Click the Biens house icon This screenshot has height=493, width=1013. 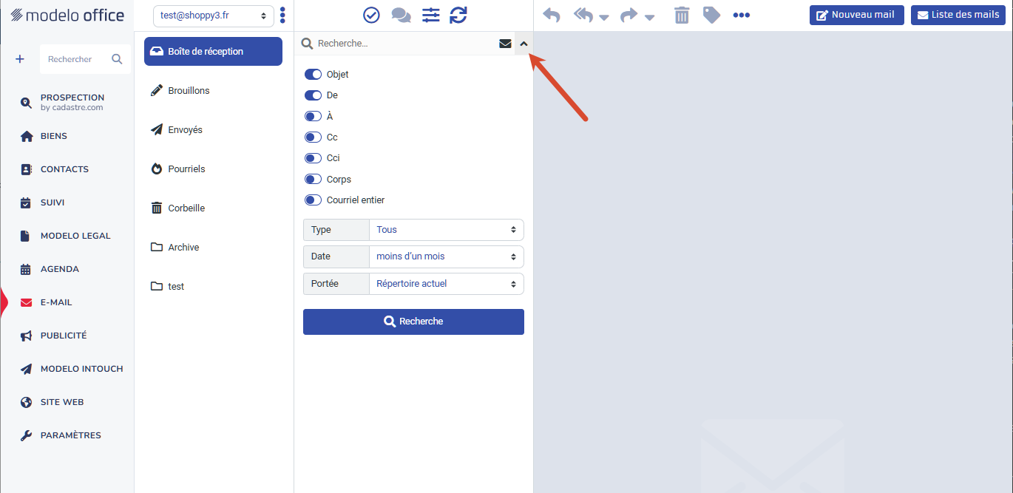27,137
